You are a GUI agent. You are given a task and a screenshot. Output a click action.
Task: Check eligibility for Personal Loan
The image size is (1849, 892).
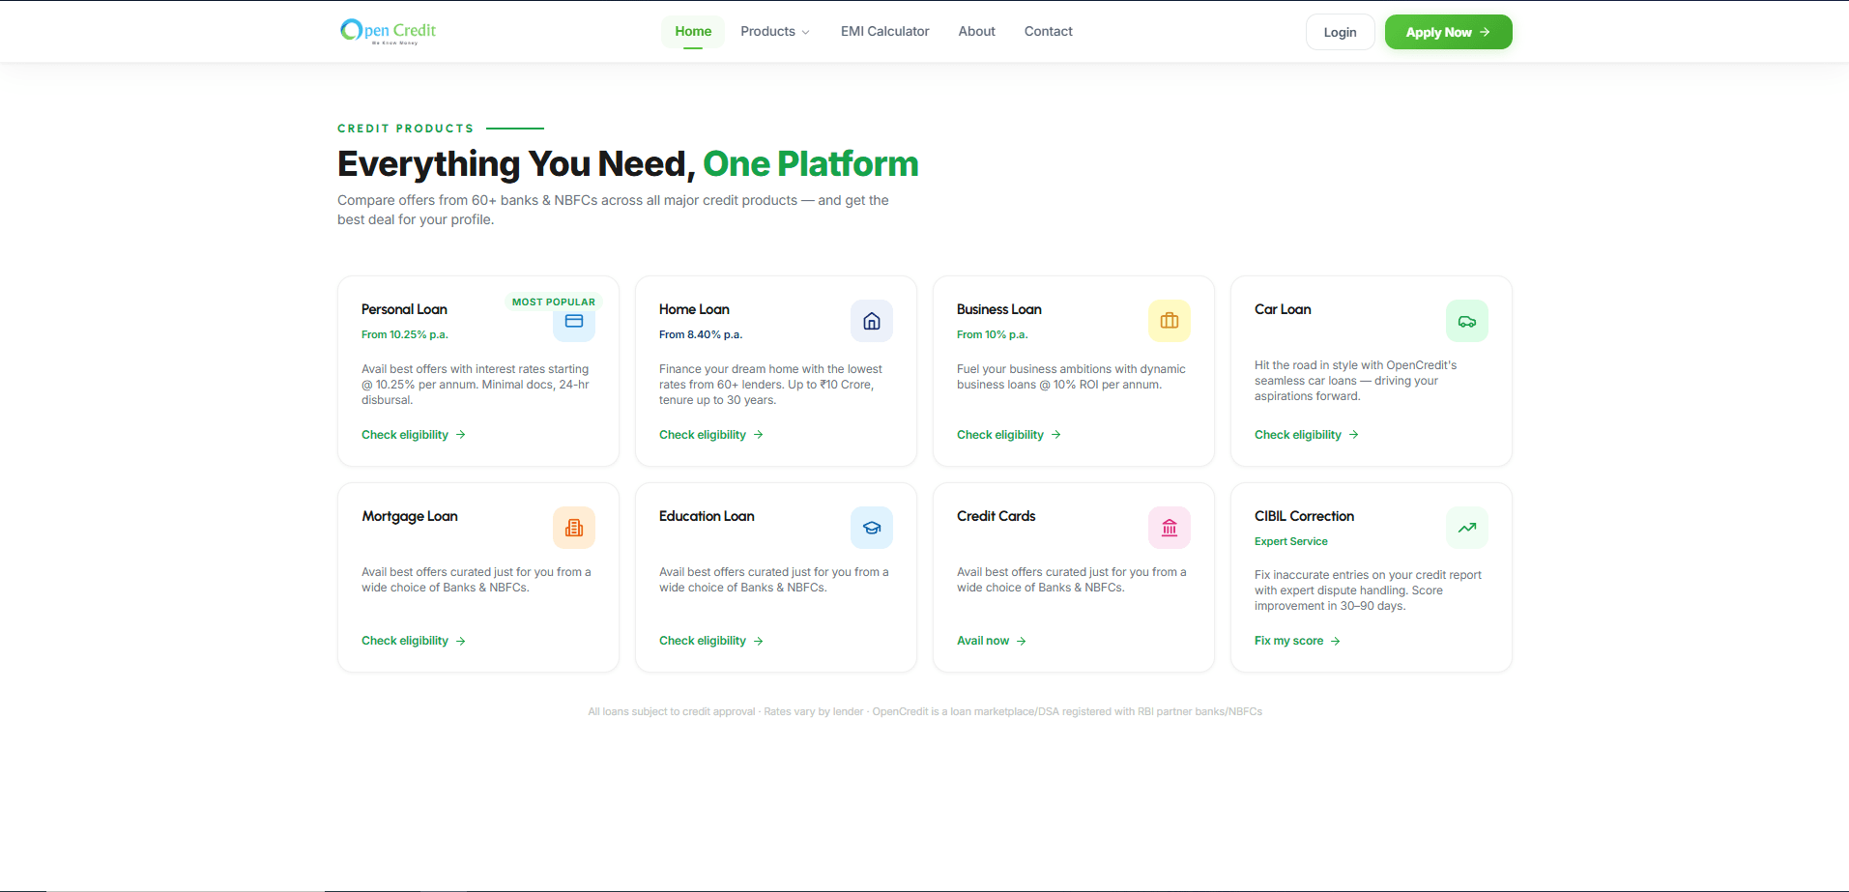[x=414, y=435]
